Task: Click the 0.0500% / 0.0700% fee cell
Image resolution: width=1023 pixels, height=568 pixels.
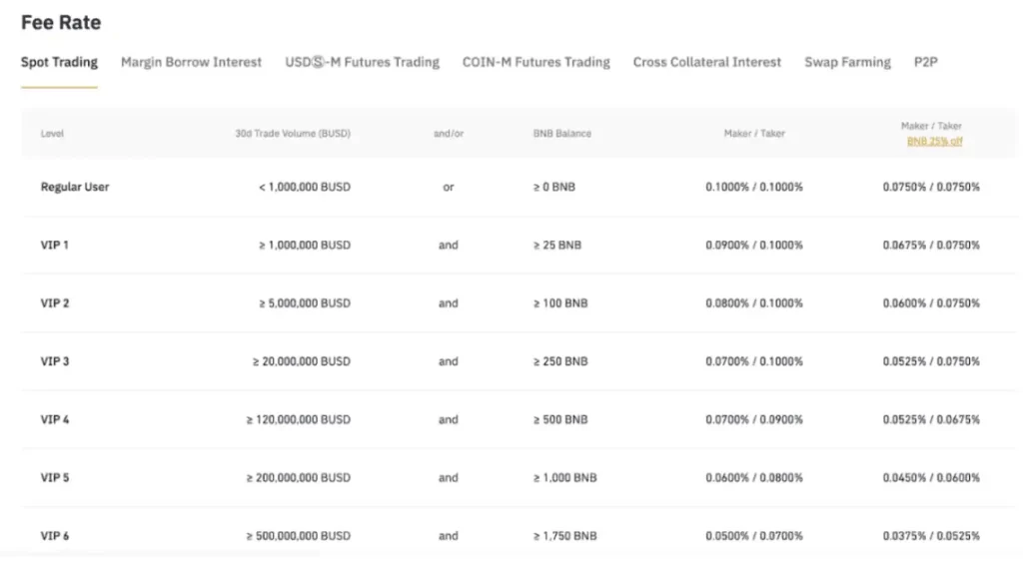Action: pos(754,536)
